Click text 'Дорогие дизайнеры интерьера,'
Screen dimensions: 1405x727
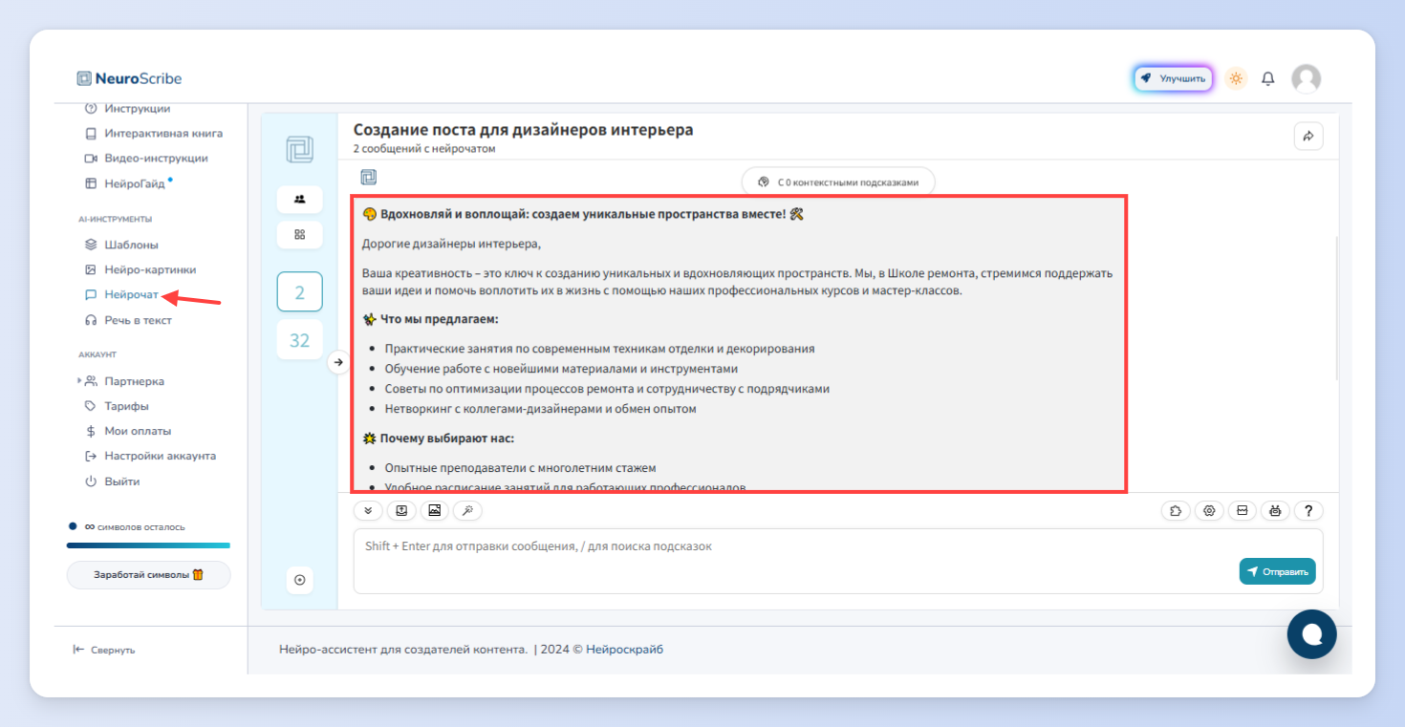[451, 245]
